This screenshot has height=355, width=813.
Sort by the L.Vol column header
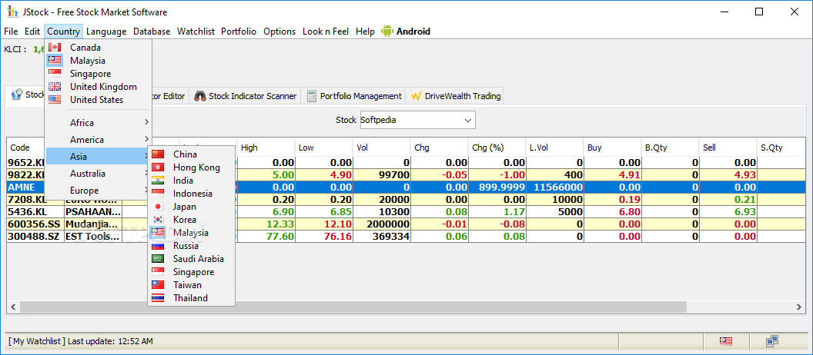click(554, 148)
